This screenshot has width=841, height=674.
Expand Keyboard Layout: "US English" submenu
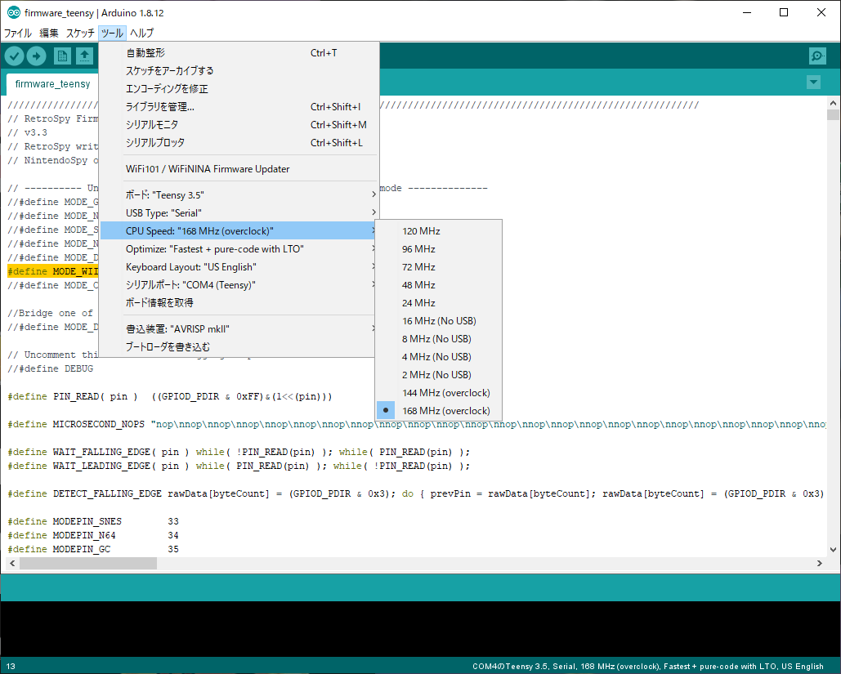pos(239,267)
